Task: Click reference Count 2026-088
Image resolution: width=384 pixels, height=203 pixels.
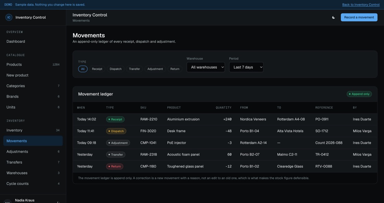Action: tap(329, 143)
